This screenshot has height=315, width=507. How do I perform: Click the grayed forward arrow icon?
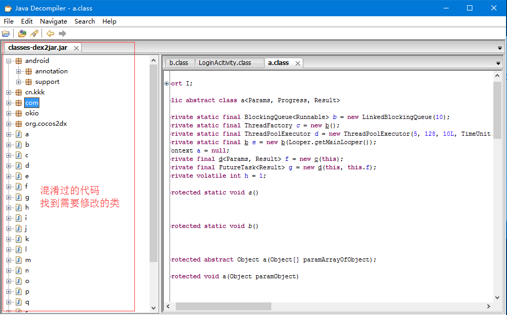(62, 33)
